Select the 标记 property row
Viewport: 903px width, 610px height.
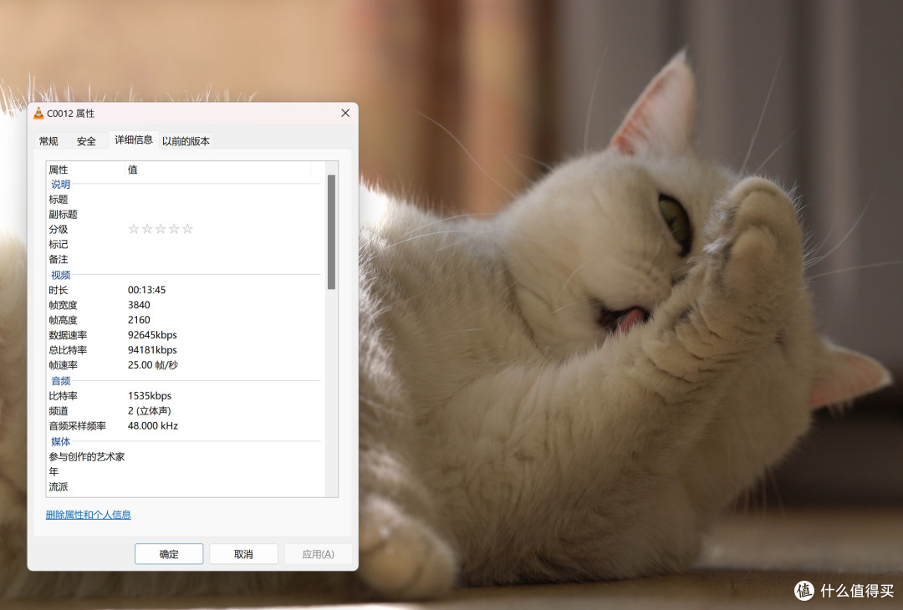click(186, 244)
